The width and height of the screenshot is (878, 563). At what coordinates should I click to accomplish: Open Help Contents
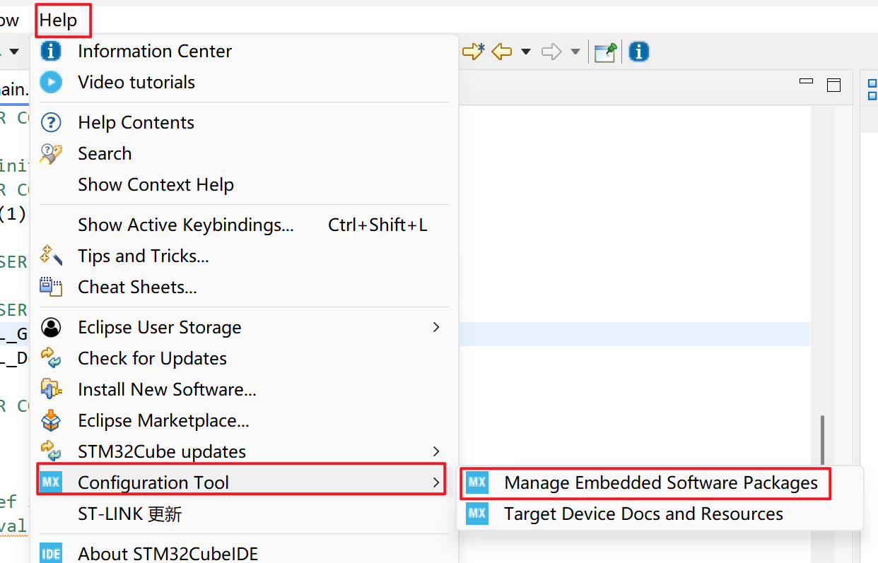pos(136,122)
